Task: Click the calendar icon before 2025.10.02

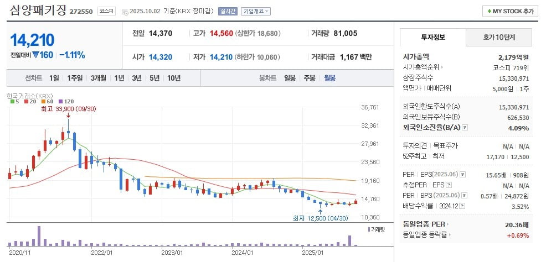Action: tap(125, 12)
